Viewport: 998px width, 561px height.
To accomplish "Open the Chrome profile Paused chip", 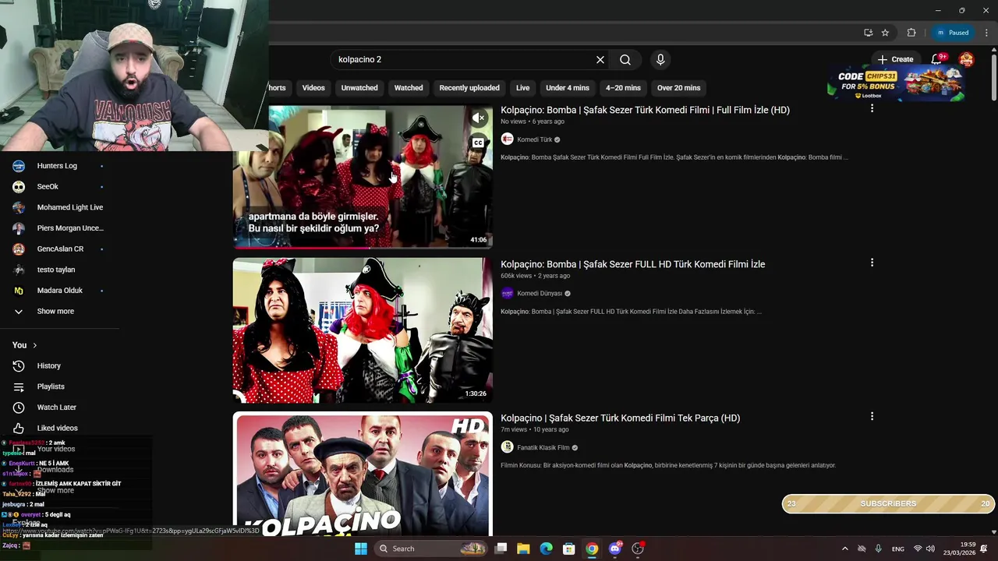I will pos(953,33).
